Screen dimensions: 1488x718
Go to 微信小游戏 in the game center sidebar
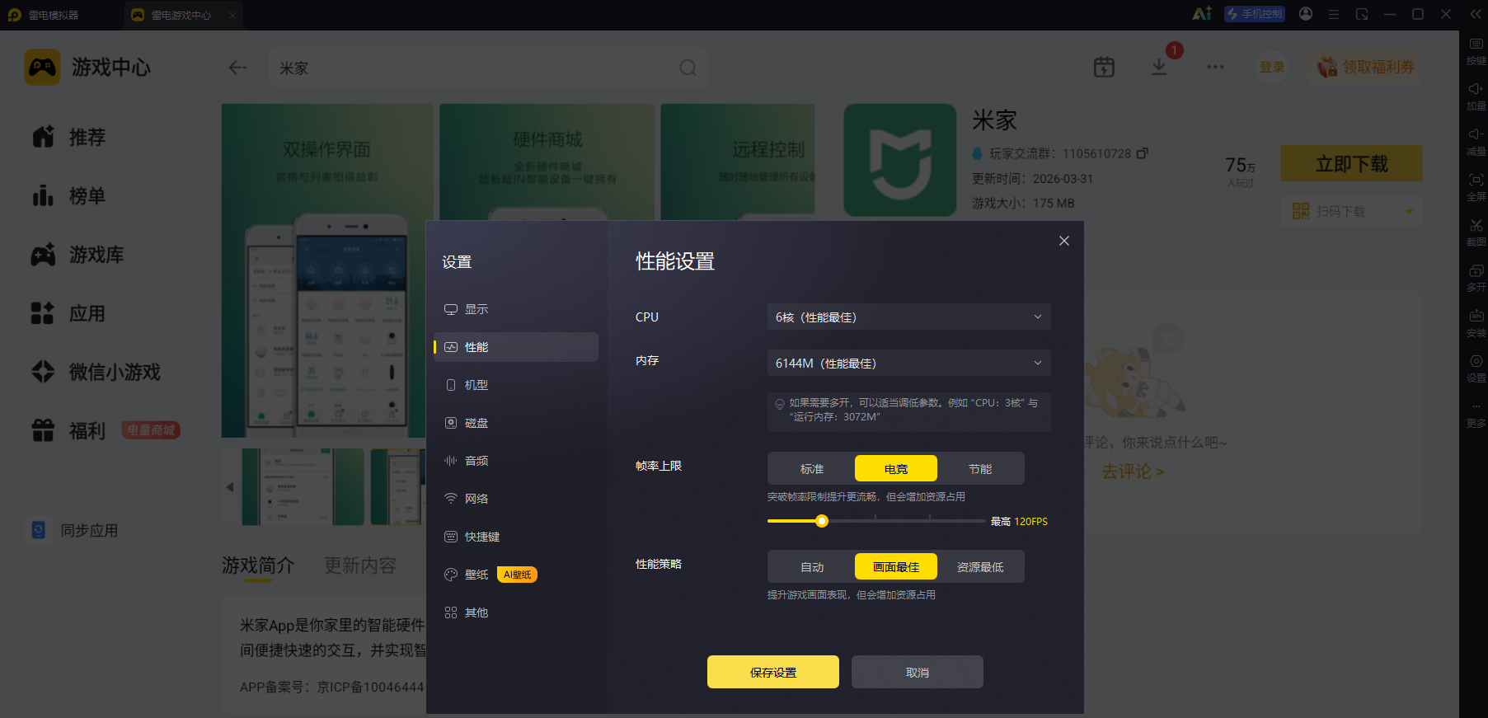(96, 372)
